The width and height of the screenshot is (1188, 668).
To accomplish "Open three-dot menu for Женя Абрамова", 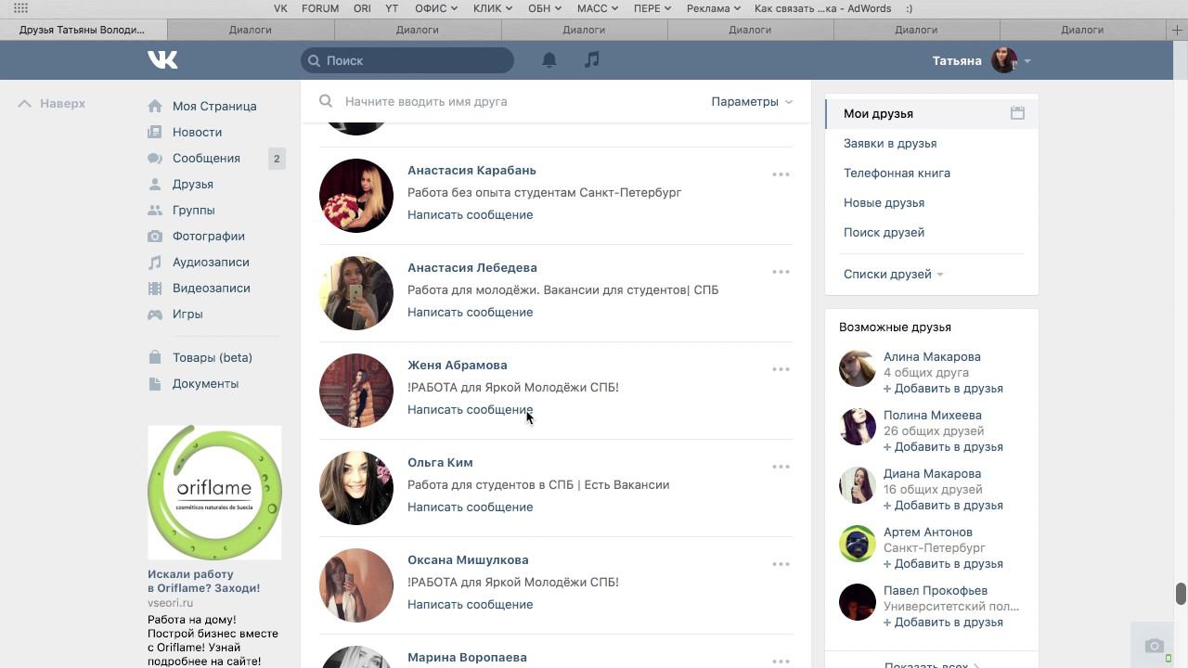I will click(x=781, y=369).
